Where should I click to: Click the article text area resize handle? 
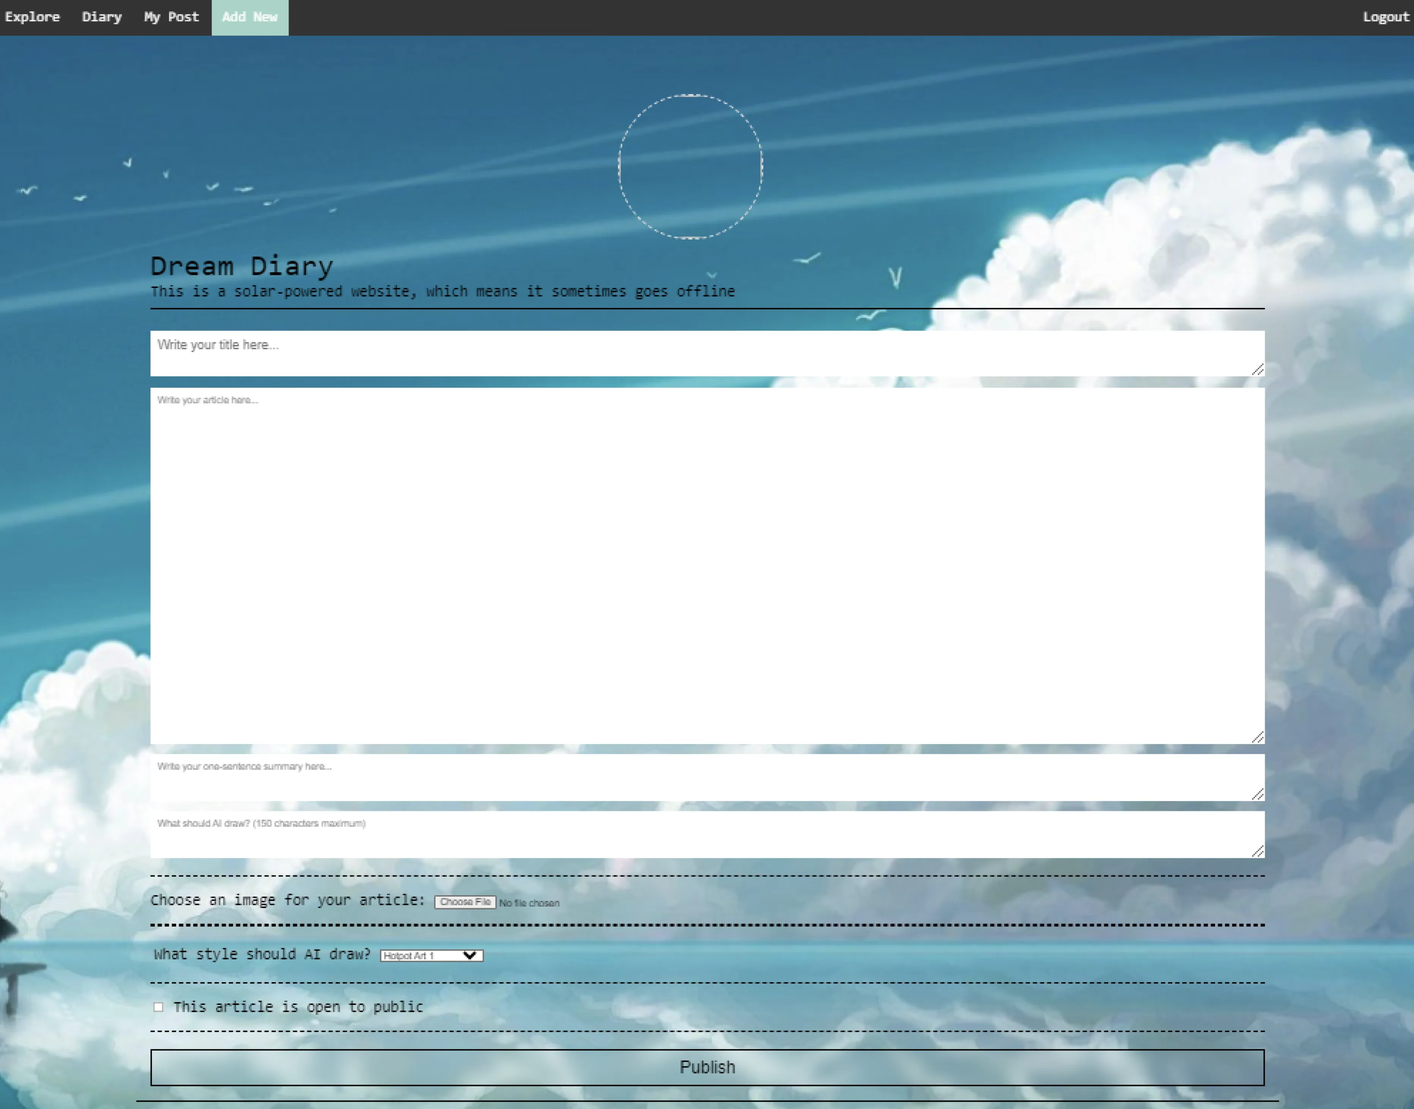pos(1258,737)
